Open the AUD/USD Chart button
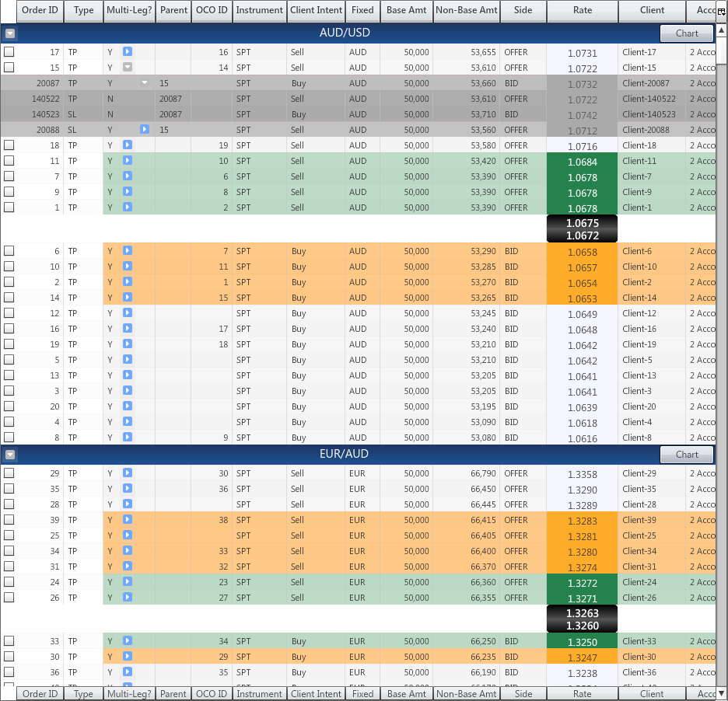This screenshot has width=728, height=701. pyautogui.click(x=687, y=33)
